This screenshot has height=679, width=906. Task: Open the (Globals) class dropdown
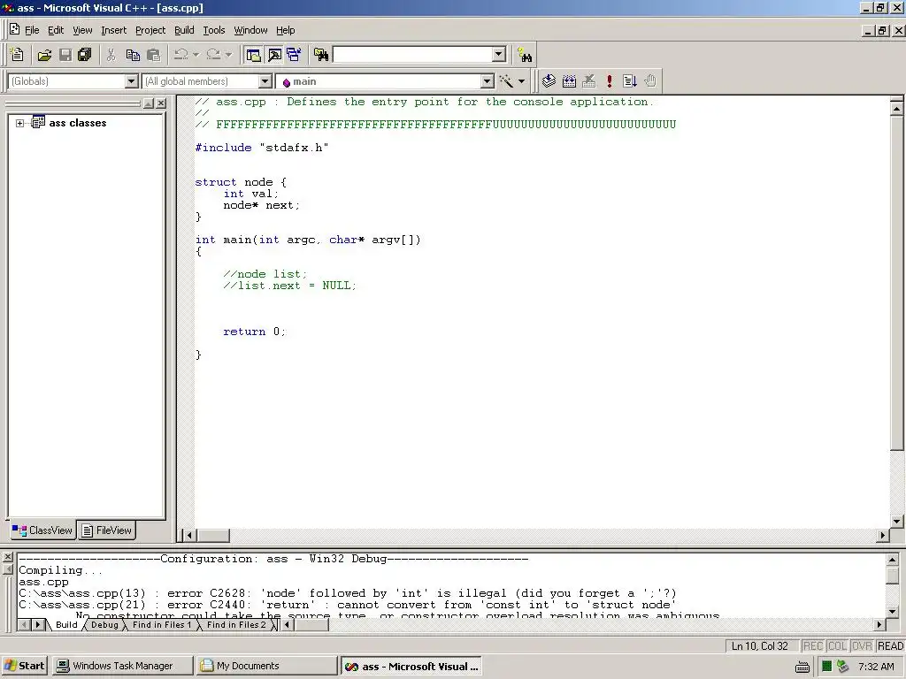[132, 81]
